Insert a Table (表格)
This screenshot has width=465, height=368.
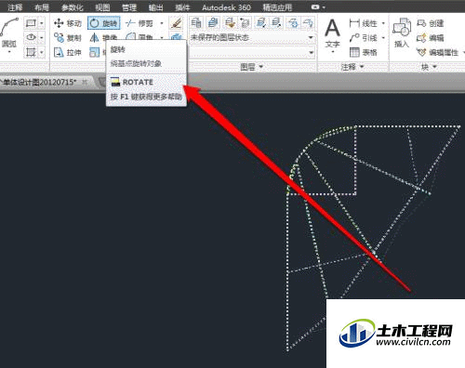(x=363, y=52)
